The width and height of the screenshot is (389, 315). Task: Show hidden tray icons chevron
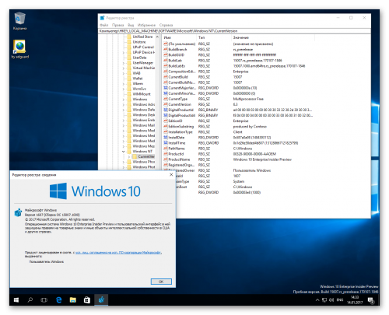317,300
